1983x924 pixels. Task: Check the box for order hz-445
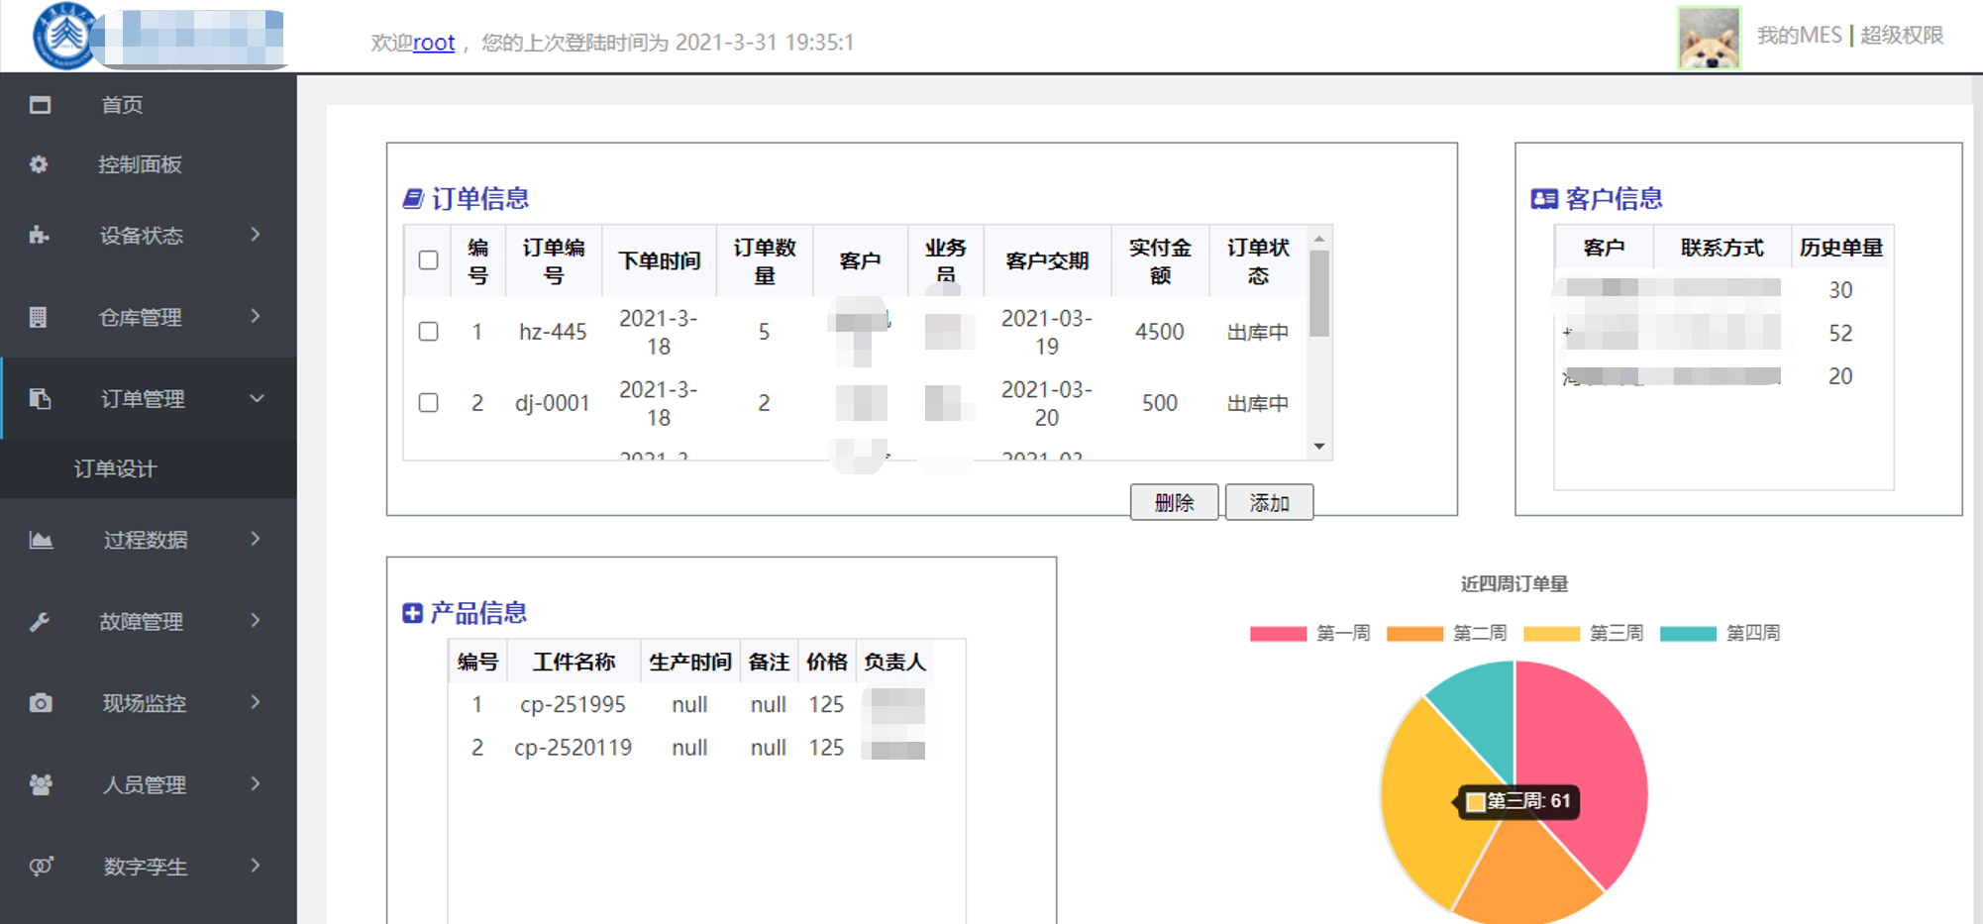tap(428, 332)
